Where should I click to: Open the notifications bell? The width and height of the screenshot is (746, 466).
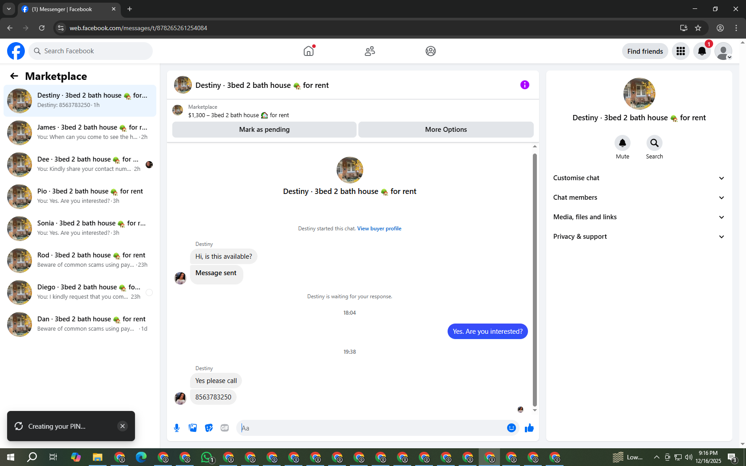702,51
